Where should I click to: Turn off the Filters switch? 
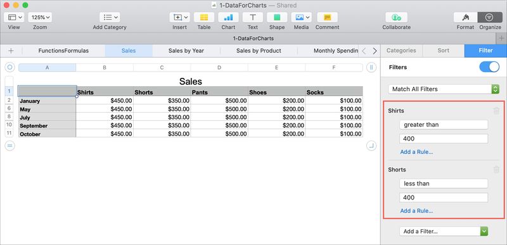pyautogui.click(x=489, y=67)
